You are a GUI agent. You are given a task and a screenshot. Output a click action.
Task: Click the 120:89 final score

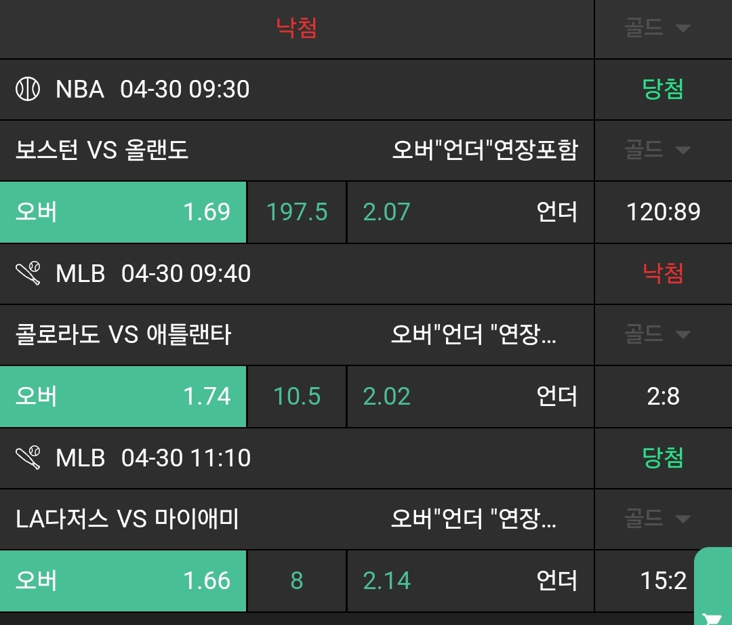pos(663,212)
